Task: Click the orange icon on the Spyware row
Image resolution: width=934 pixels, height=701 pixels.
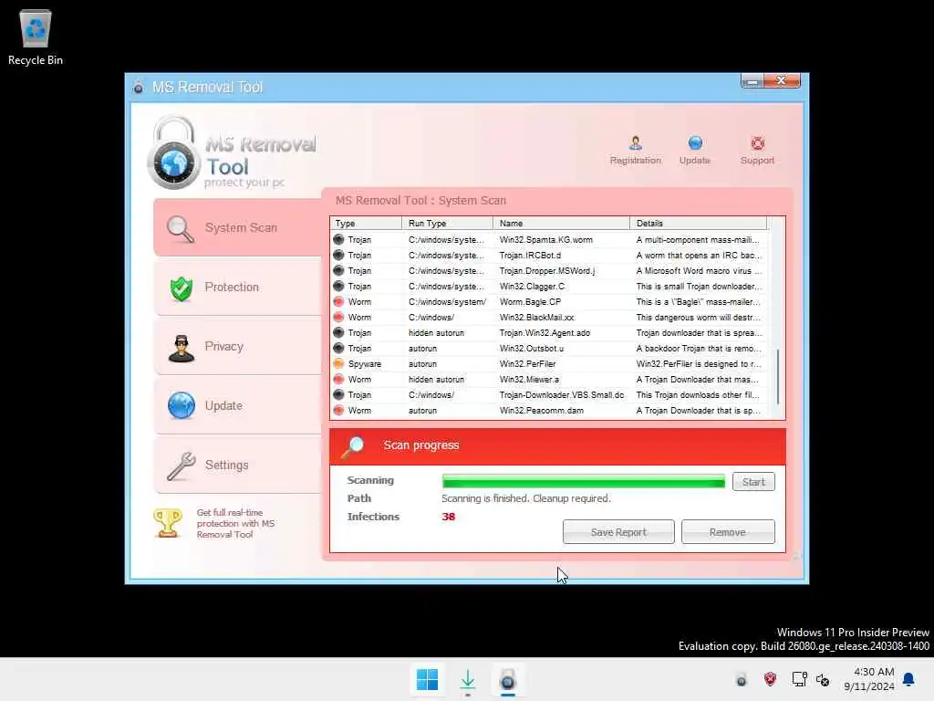Action: coord(338,363)
